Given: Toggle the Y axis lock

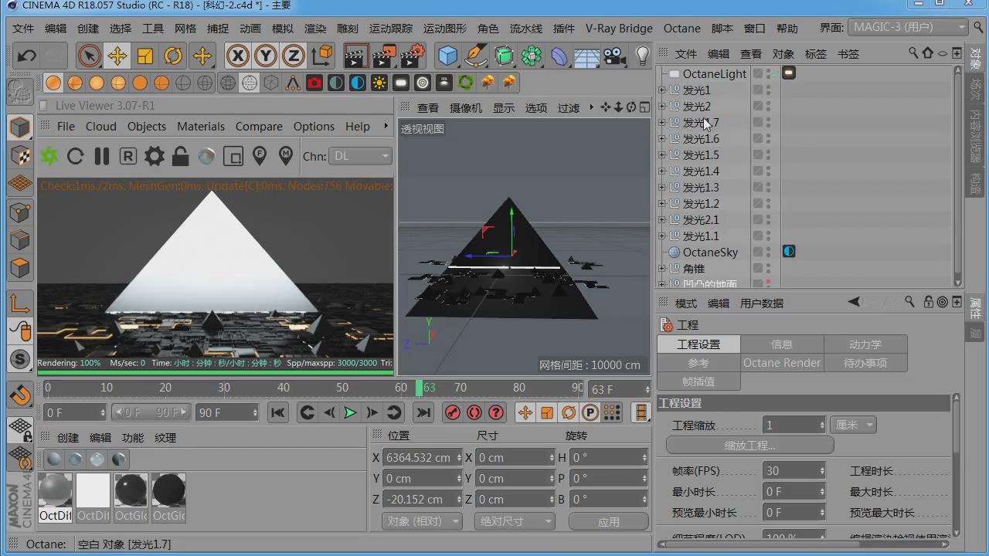Looking at the screenshot, I should coord(265,56).
